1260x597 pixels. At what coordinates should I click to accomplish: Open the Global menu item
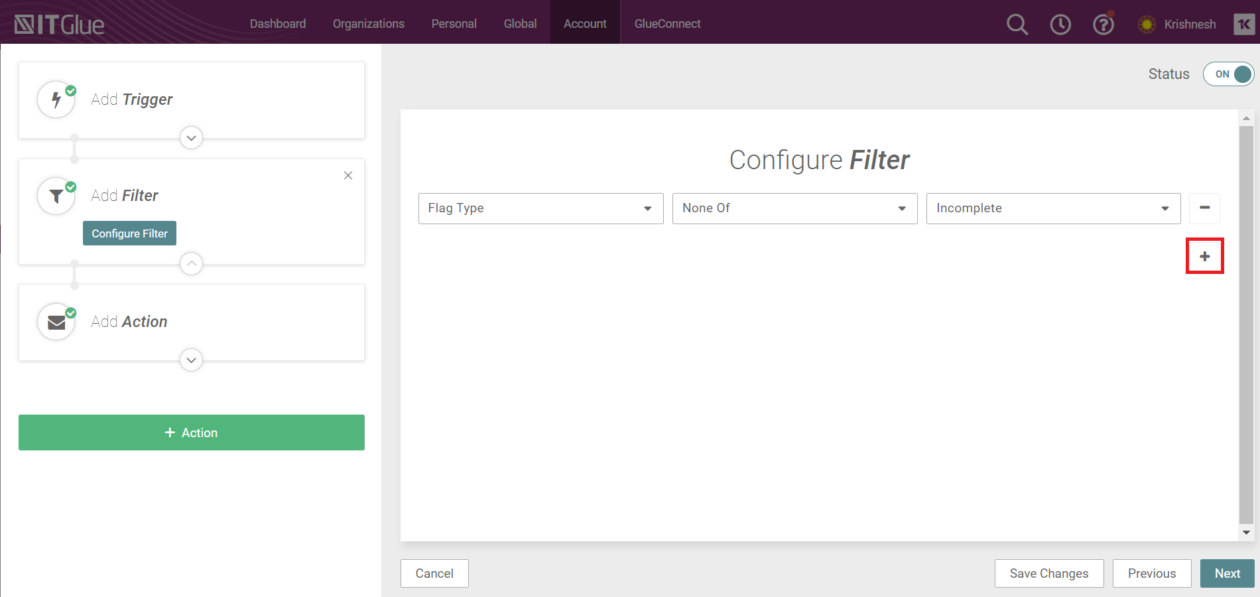[521, 24]
